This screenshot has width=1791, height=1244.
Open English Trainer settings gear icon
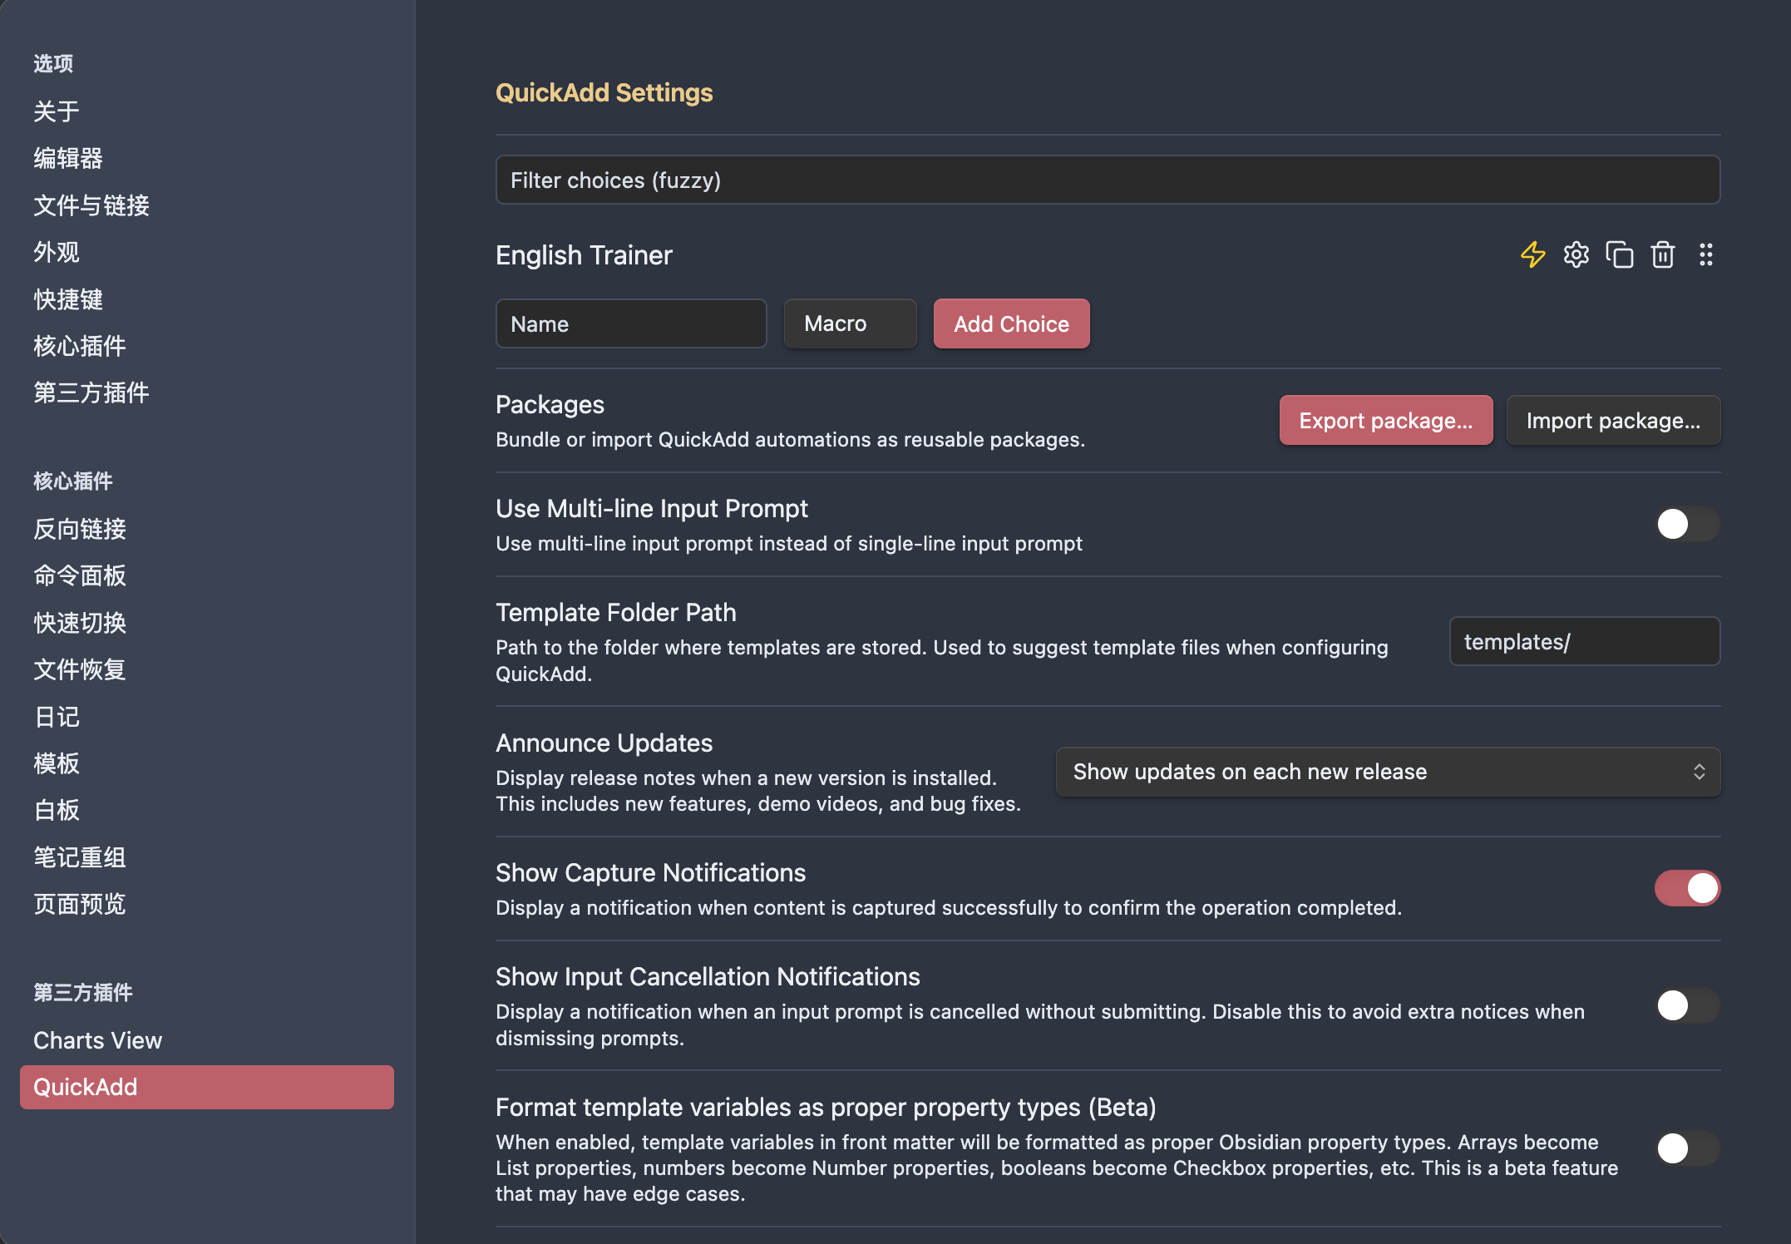(1576, 254)
